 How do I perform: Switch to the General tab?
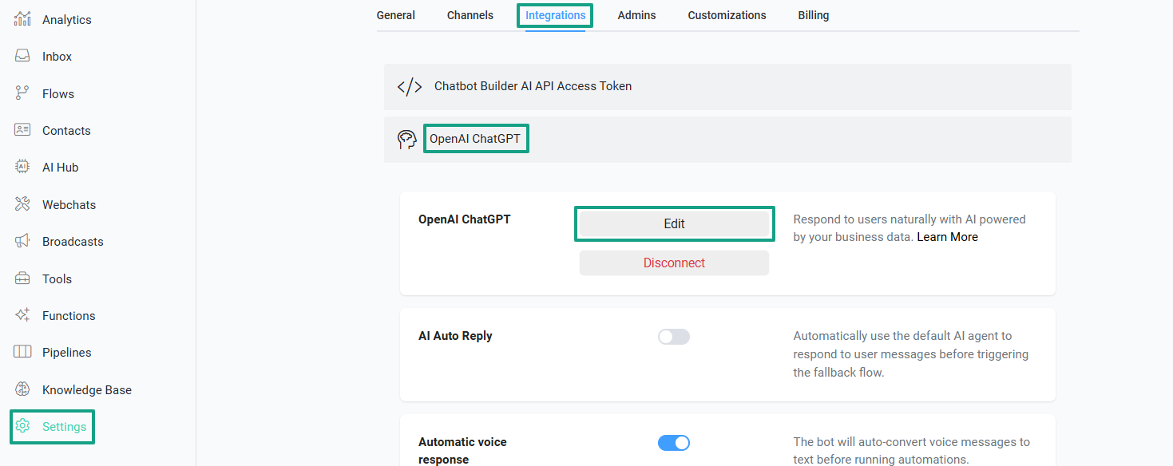point(396,15)
